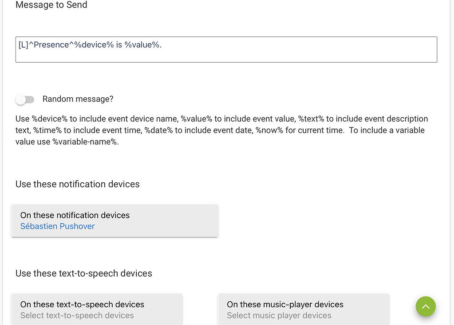Edit the %device% message template text
Screen dimensions: 454x325
226,49
